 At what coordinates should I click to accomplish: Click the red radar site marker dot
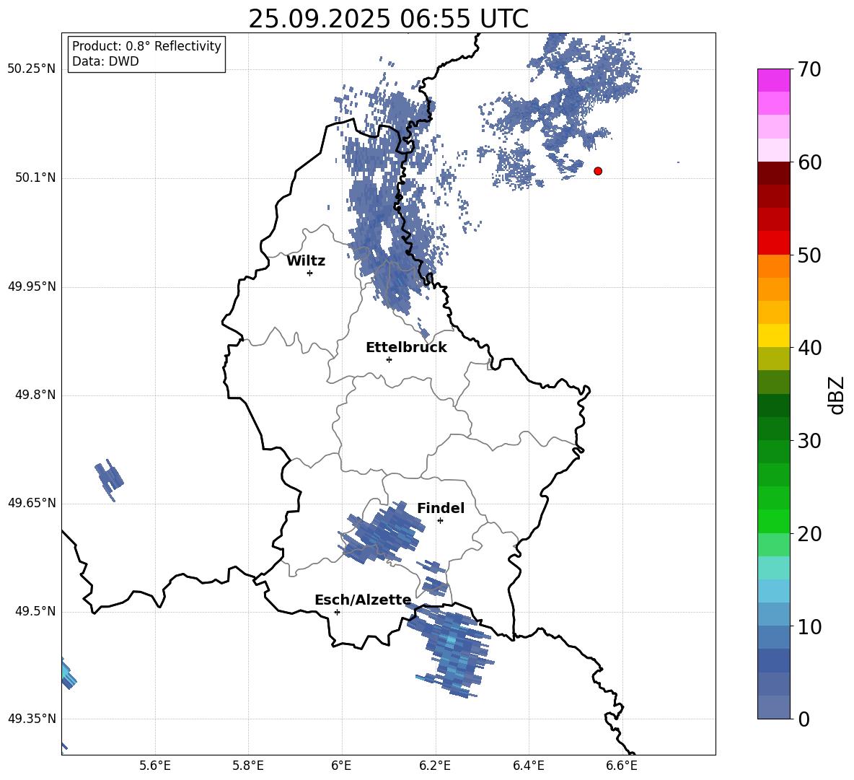(598, 171)
